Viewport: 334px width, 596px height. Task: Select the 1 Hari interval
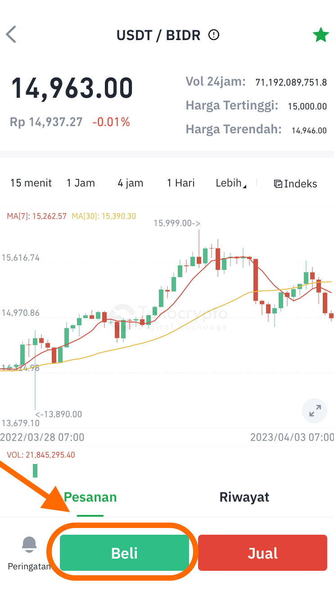point(181,183)
